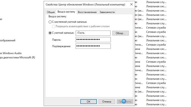Viewport: 191px width, 107px height.
Task: Open the Зависимости tab
Action: (107, 12)
